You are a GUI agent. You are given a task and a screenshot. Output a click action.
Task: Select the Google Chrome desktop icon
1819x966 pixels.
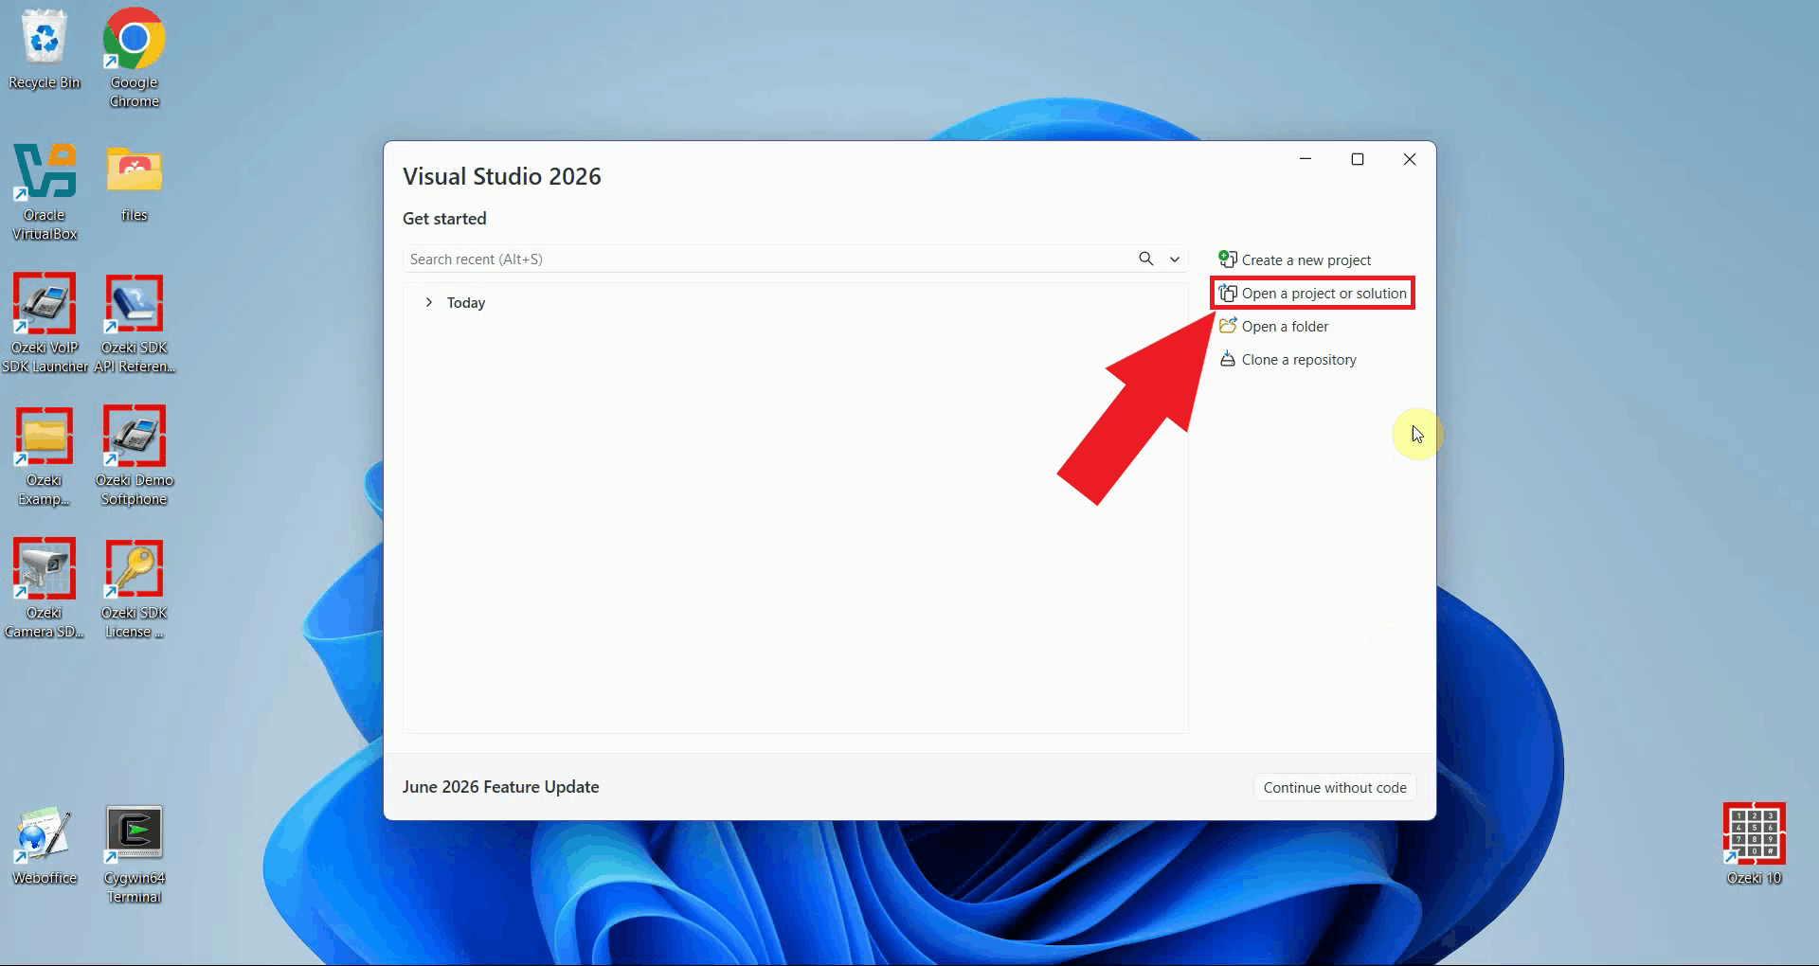135,59
